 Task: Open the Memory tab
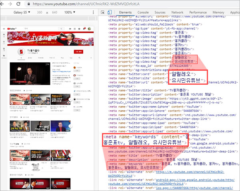[x=218, y=12]
